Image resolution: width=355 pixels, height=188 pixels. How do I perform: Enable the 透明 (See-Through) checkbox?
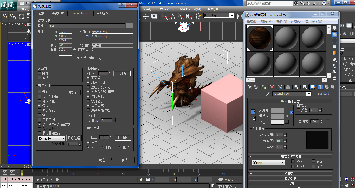40,92
